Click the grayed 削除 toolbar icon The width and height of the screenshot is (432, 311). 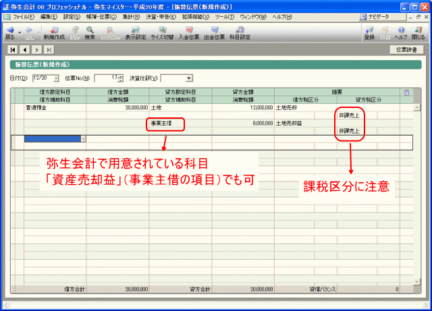[x=75, y=32]
